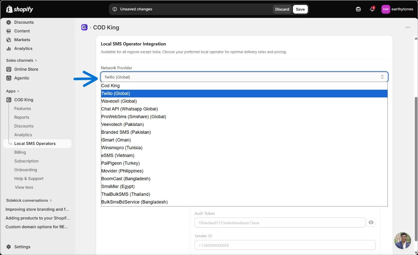Click the Discounts tag icon in sidebar
The width and height of the screenshot is (418, 255).
coord(9,22)
